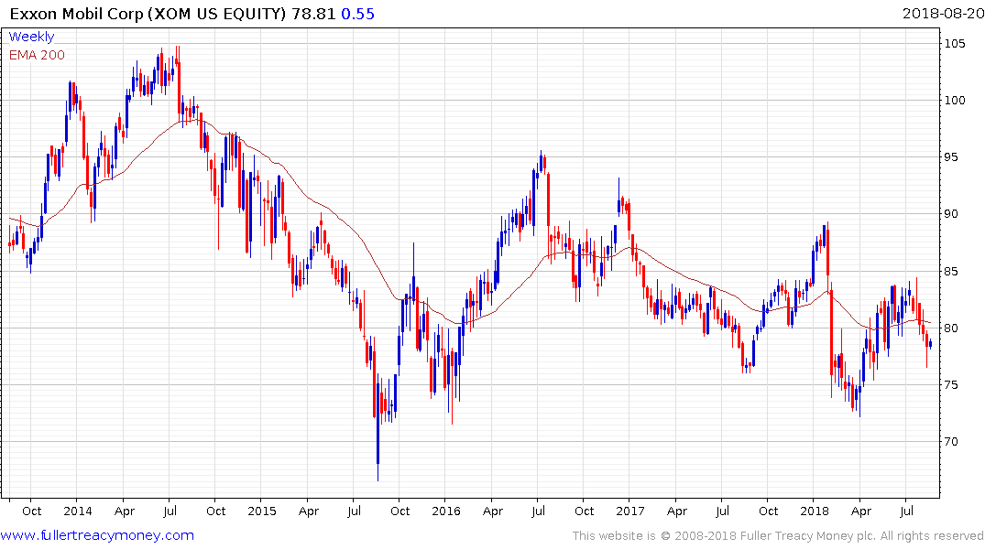
Task: Click the 90 price axis label
Action: (x=951, y=214)
